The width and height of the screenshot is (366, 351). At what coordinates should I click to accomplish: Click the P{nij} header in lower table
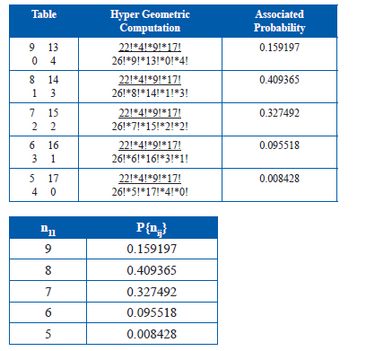tap(152, 229)
